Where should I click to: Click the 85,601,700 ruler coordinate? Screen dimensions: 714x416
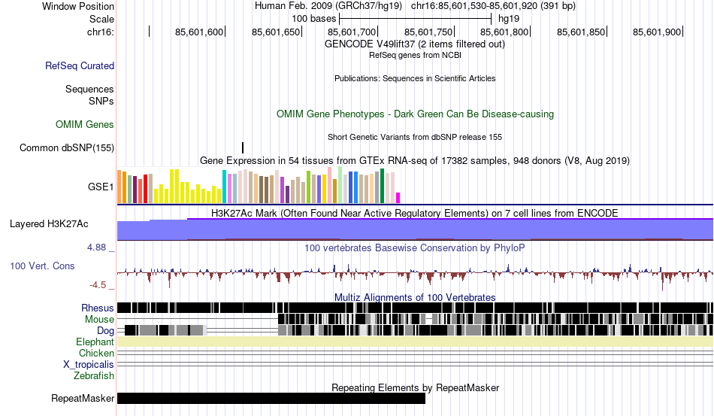point(352,32)
